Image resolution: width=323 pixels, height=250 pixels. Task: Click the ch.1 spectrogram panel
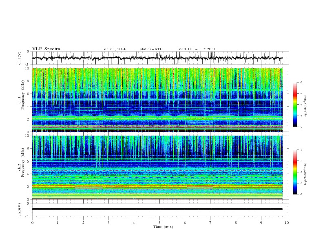(157, 100)
